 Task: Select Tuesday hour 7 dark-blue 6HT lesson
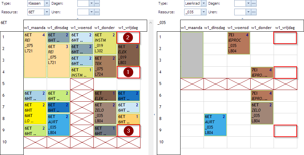coord(58,107)
